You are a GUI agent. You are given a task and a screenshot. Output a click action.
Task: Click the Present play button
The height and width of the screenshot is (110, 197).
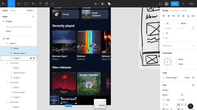point(183,4)
